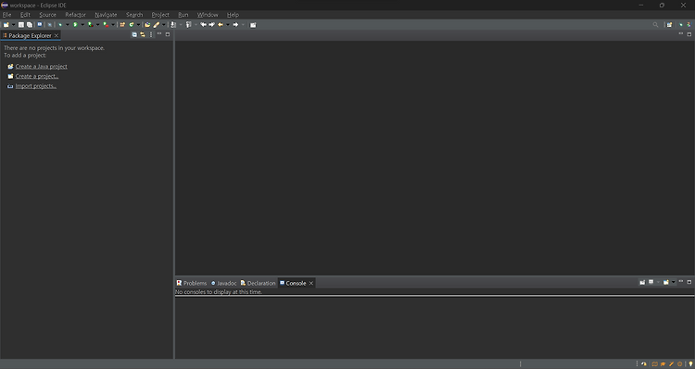Click the yellow Back navigation arrow
The width and height of the screenshot is (695, 369).
[221, 25]
